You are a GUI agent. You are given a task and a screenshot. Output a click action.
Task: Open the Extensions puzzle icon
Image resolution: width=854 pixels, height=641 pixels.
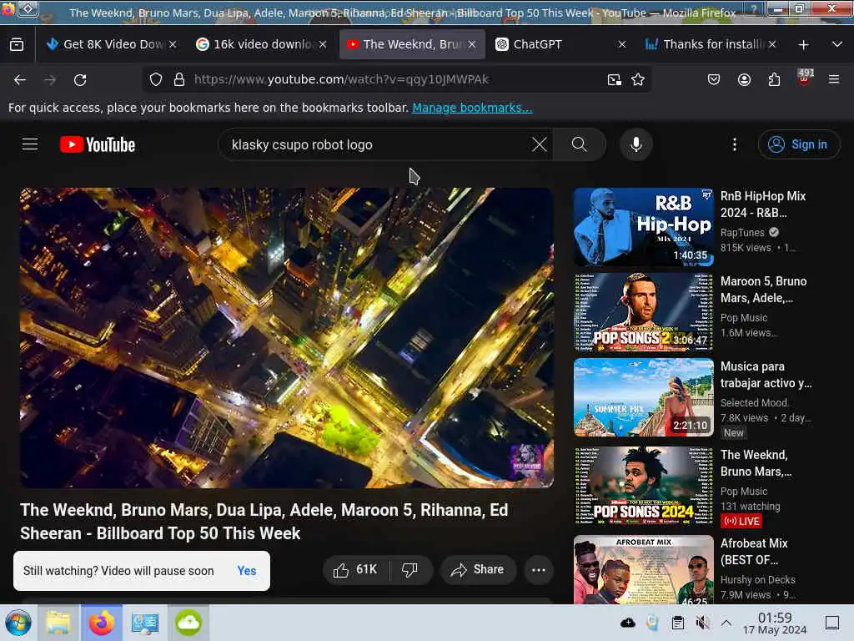(774, 80)
